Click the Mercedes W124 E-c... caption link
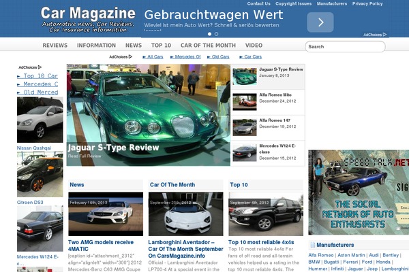Screen dimensions: 409x272 (37, 260)
